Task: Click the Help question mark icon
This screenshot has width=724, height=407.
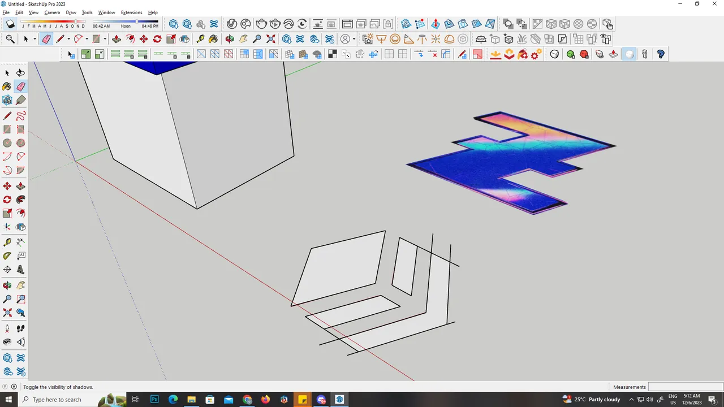Action: (x=661, y=54)
